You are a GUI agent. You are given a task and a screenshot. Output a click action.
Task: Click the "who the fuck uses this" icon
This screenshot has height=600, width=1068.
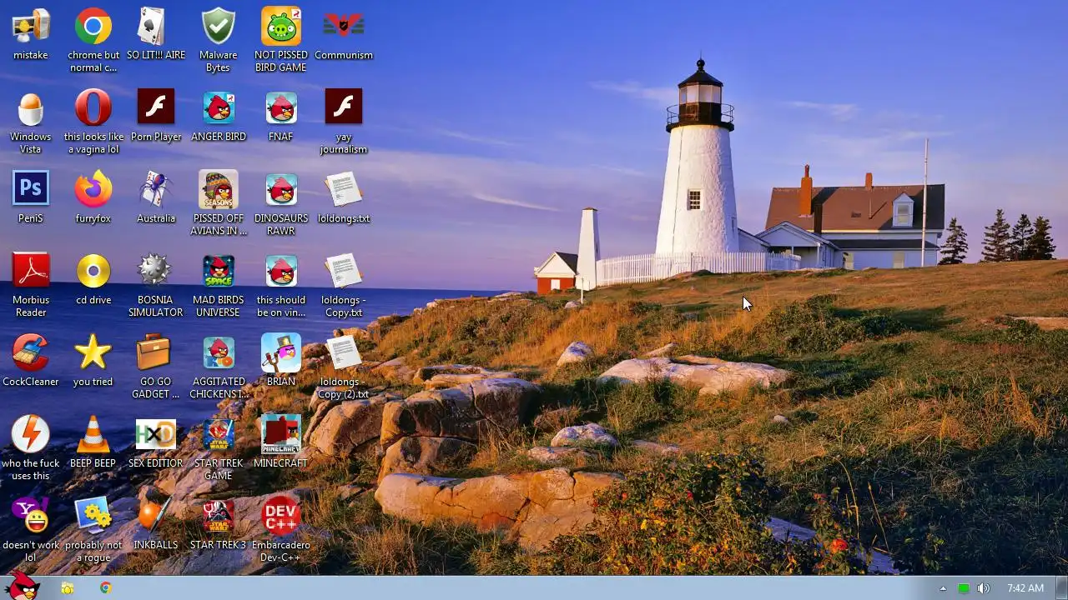(x=31, y=435)
